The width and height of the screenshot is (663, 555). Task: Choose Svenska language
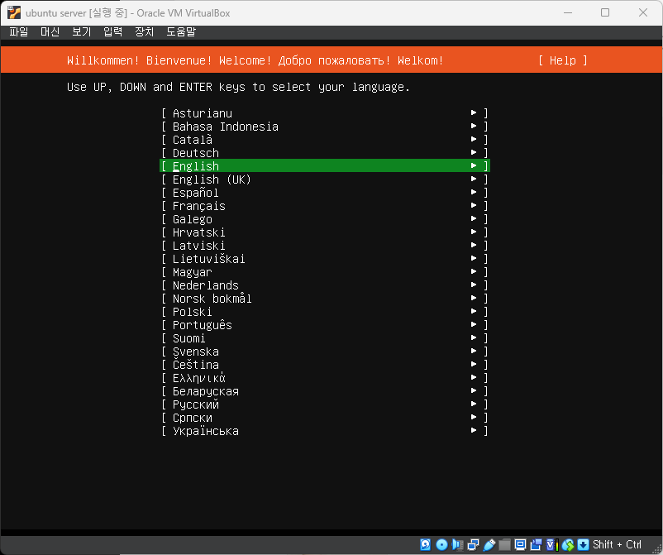coord(325,352)
